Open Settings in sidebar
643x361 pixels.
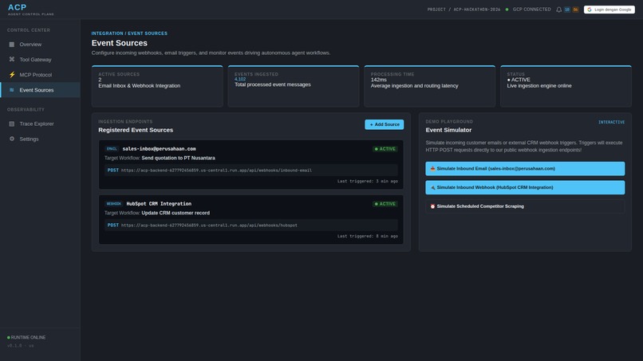(40, 139)
